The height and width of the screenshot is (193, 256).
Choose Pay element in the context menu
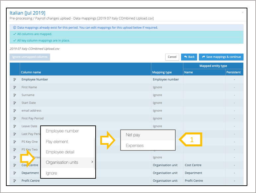(57, 142)
